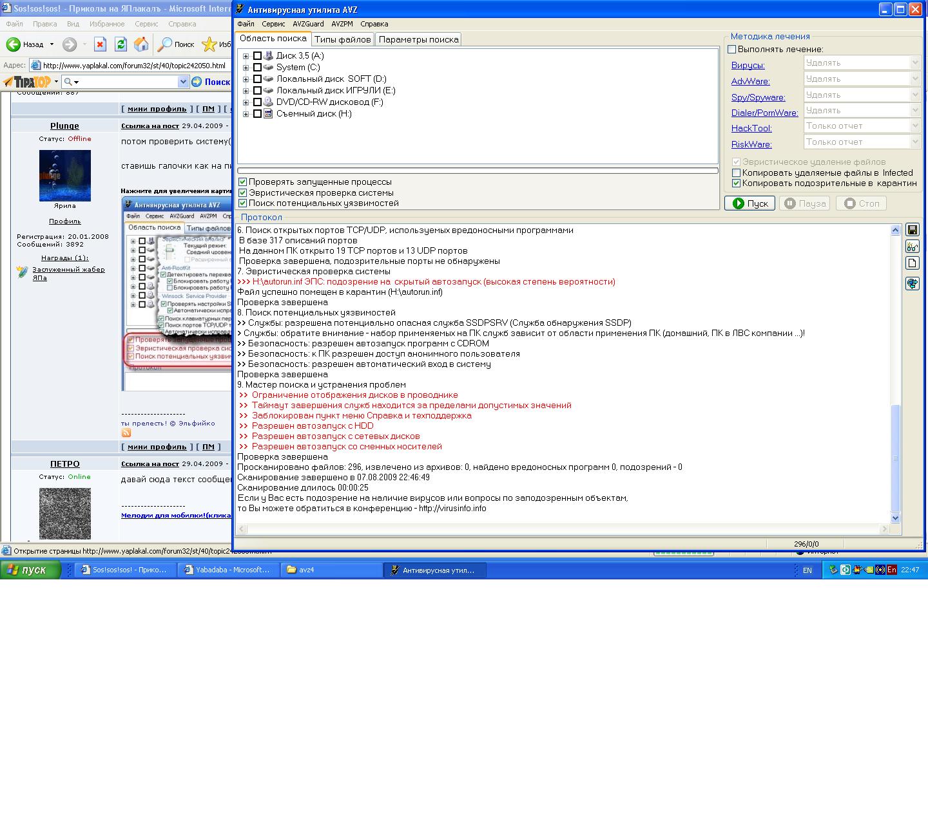Click the wireless signal tray icon

click(x=880, y=570)
